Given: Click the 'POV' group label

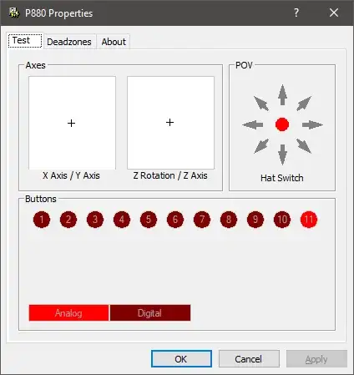Looking at the screenshot, I should tap(244, 65).
